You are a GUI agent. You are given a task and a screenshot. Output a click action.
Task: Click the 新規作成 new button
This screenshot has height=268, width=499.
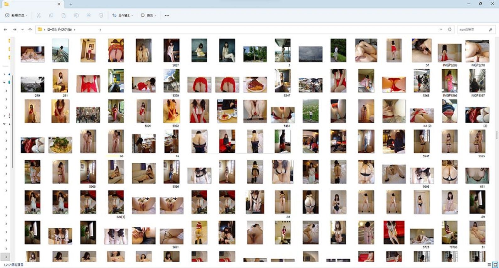click(x=16, y=15)
